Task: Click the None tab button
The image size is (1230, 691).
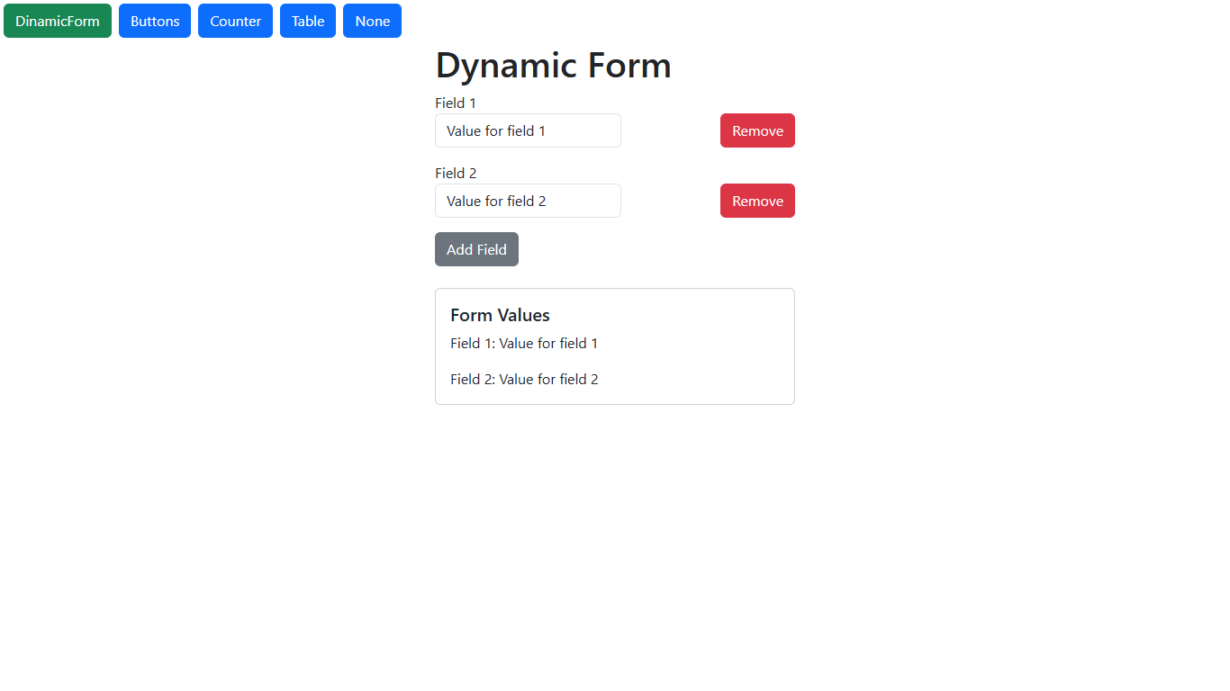Action: pyautogui.click(x=372, y=21)
